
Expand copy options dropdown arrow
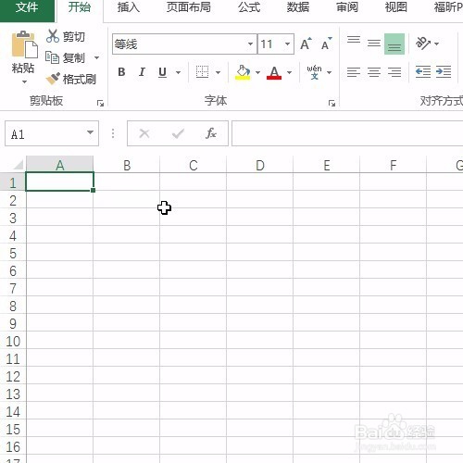96,57
